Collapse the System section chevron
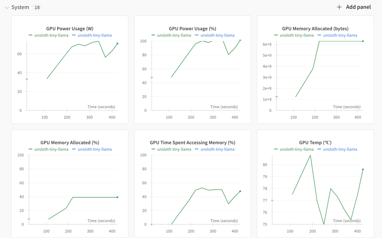The height and width of the screenshot is (238, 382). point(7,7)
